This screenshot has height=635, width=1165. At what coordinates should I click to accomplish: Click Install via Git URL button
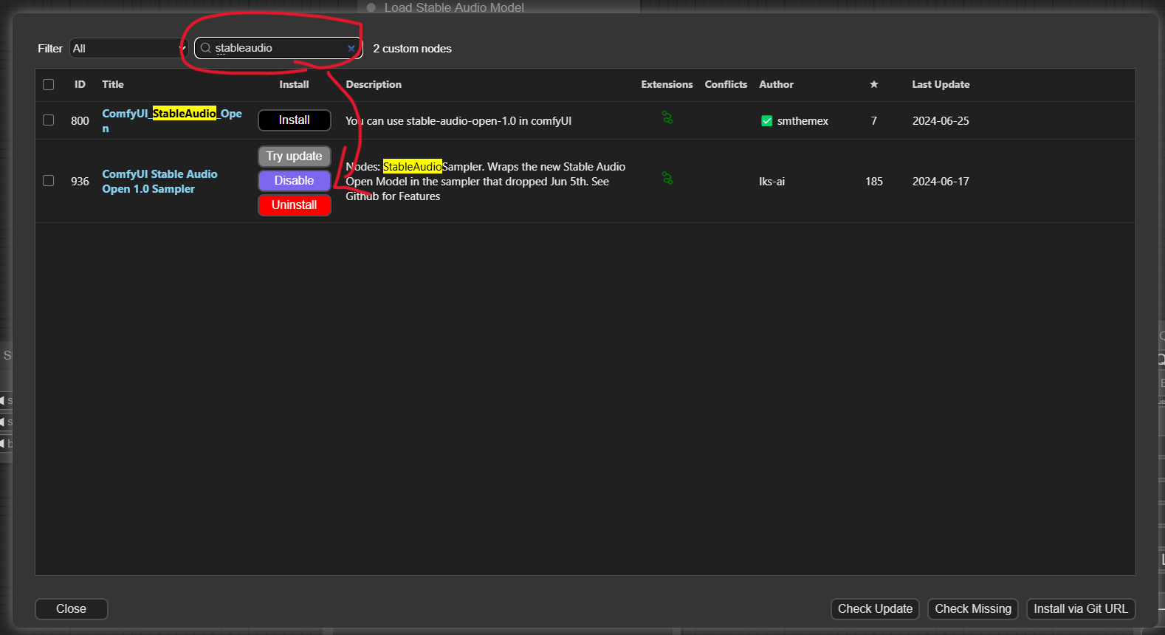pos(1081,609)
